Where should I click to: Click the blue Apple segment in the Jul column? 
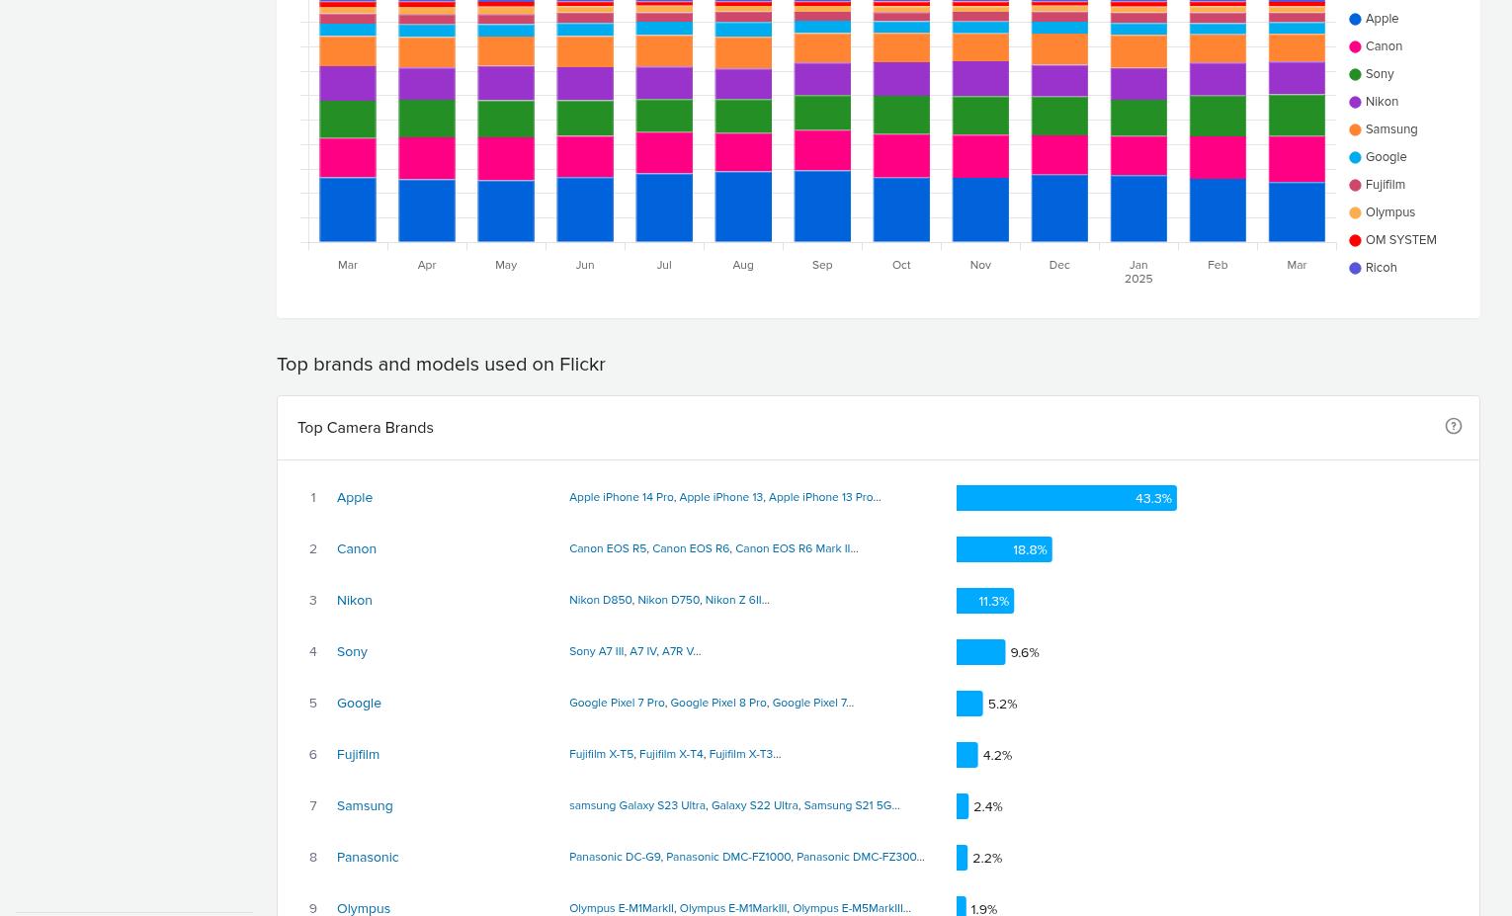[664, 208]
